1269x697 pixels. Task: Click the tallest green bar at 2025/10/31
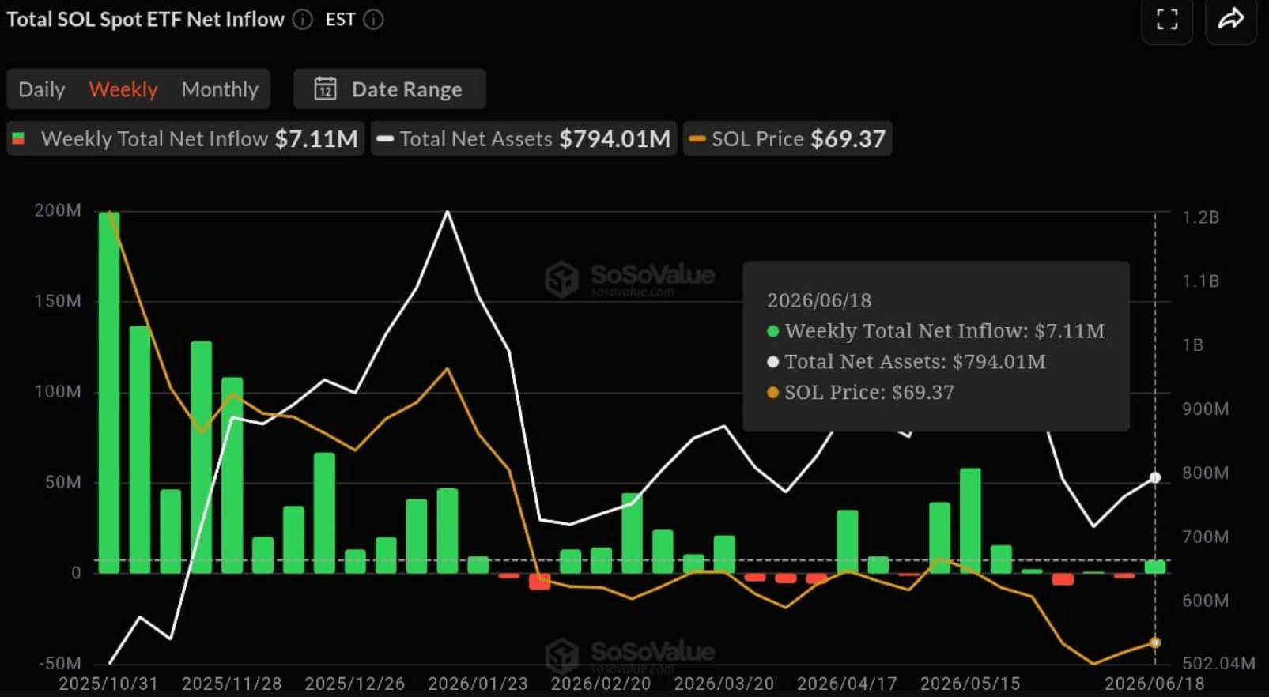[109, 392]
